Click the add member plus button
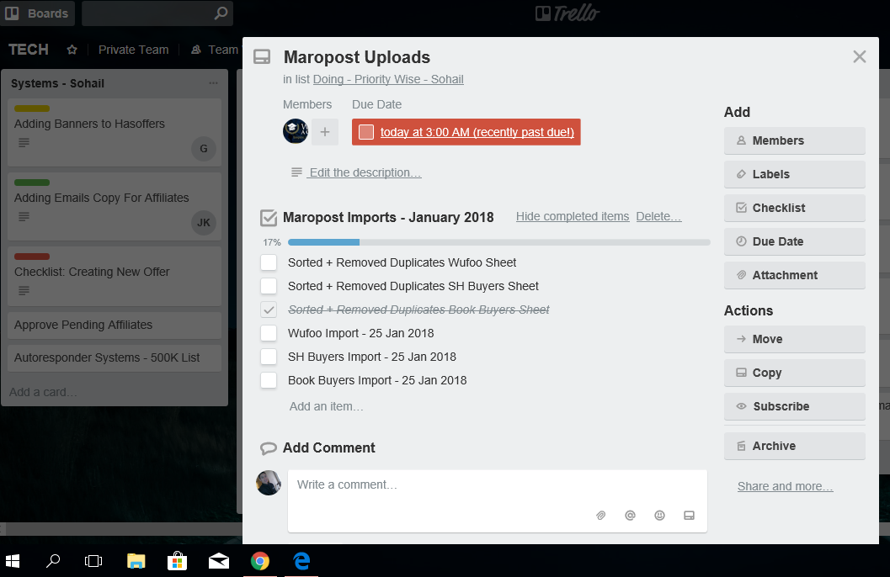This screenshot has width=890, height=577. pos(325,132)
